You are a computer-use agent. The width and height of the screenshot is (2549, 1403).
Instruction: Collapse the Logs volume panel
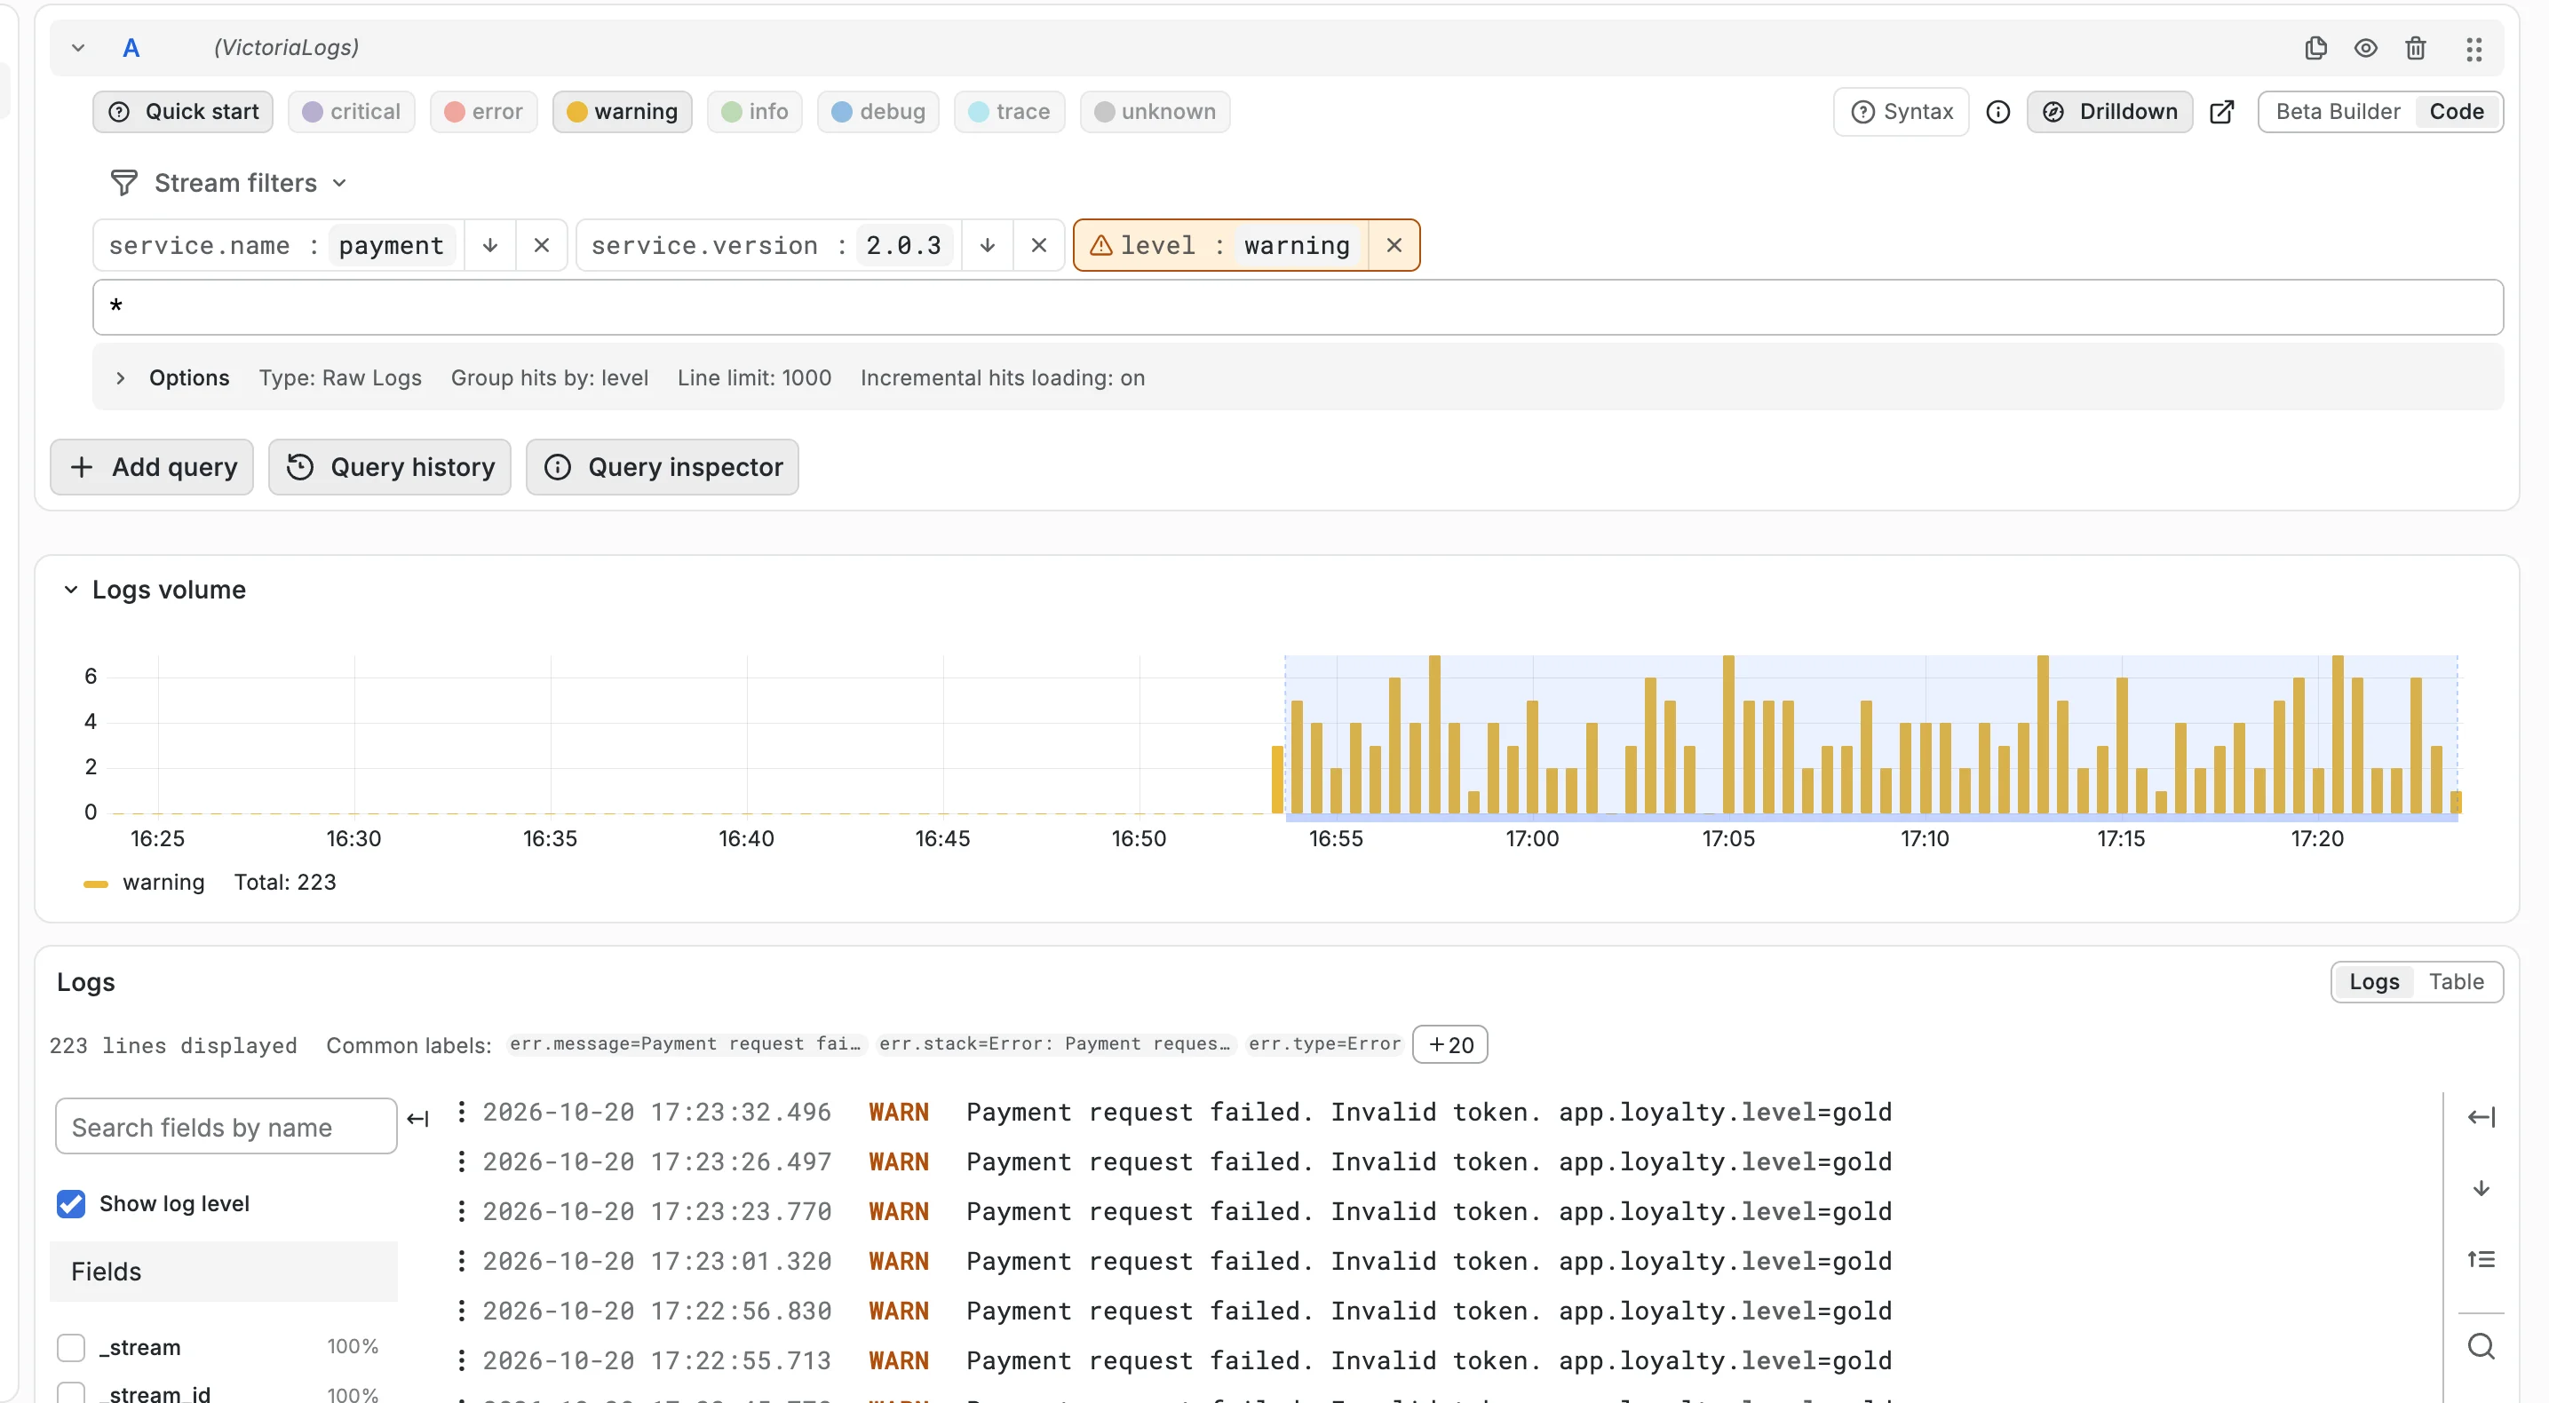70,590
